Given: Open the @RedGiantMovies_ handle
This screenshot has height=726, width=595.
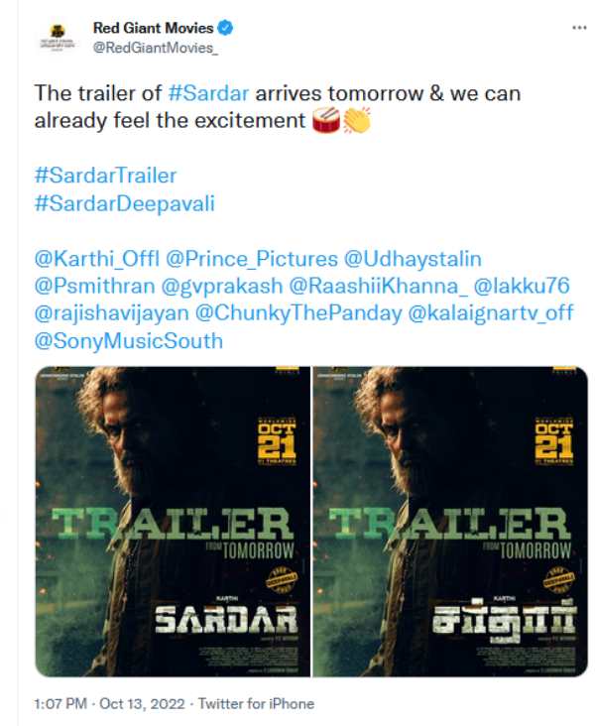Looking at the screenshot, I should click(156, 48).
